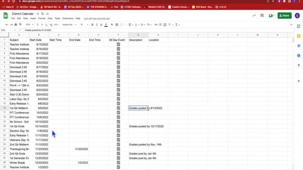
Task: Open the Google Sheets home icon
Action: pyautogui.click(x=6, y=16)
